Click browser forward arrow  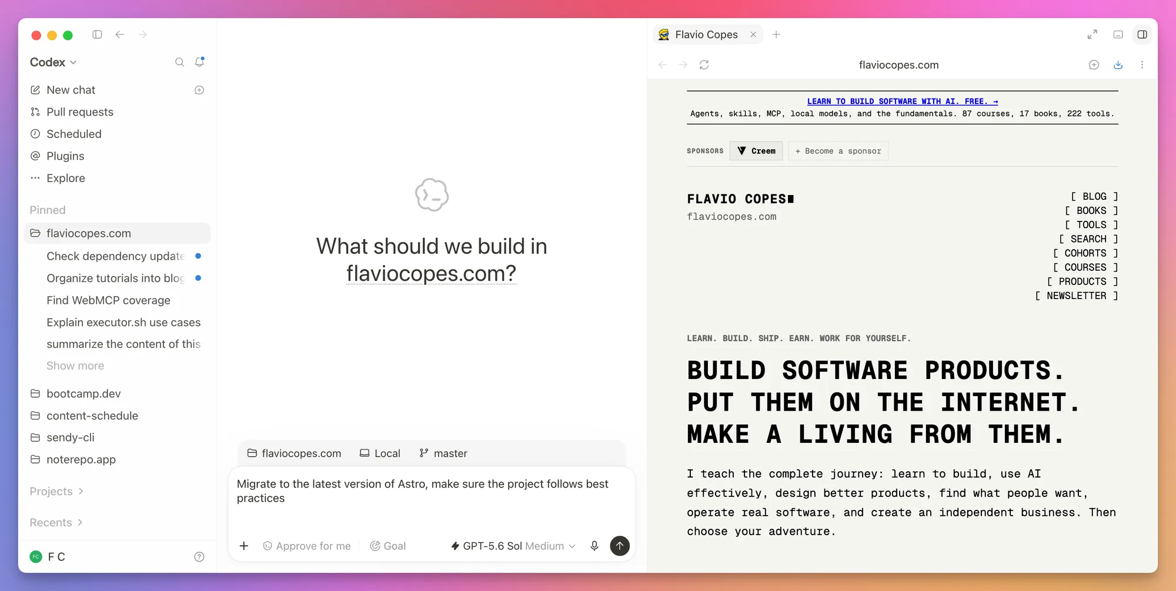coord(683,65)
